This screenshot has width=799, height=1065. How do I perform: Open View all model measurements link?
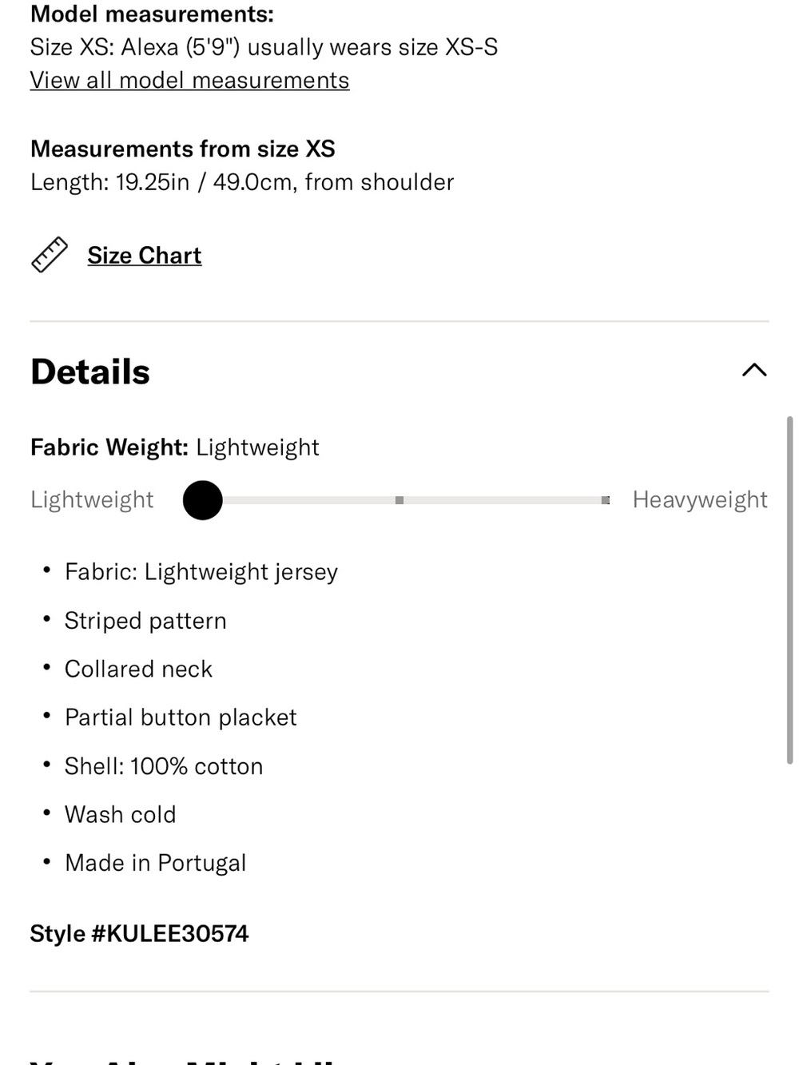click(x=189, y=81)
